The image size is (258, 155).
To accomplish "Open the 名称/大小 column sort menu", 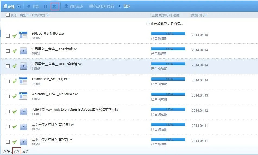I will [40, 15].
